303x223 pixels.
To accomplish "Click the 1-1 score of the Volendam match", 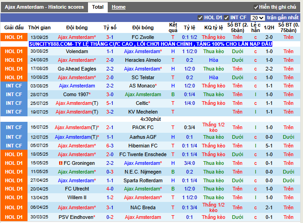I will tap(110, 51).
